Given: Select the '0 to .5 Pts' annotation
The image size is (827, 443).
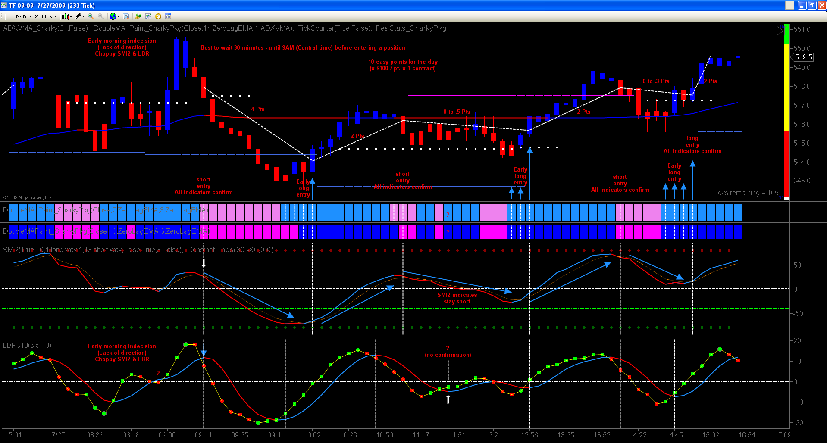Looking at the screenshot, I should [x=457, y=112].
